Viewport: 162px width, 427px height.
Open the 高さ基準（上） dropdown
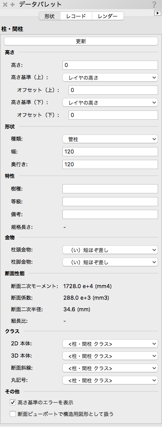[110, 78]
